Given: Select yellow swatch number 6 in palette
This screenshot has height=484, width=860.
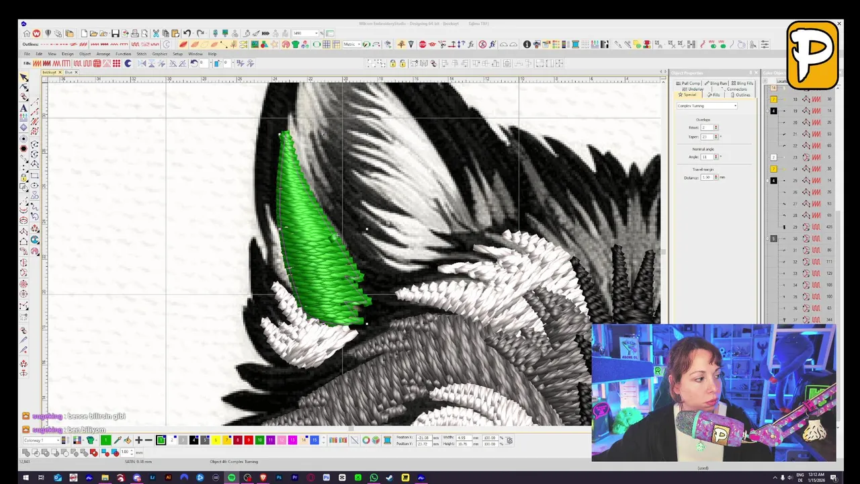Looking at the screenshot, I should pos(216,440).
